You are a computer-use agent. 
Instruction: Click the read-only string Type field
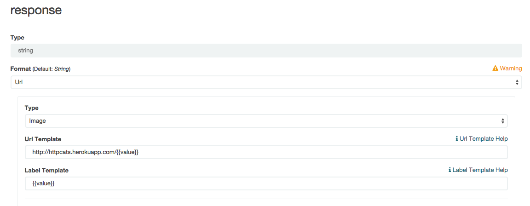[266, 51]
